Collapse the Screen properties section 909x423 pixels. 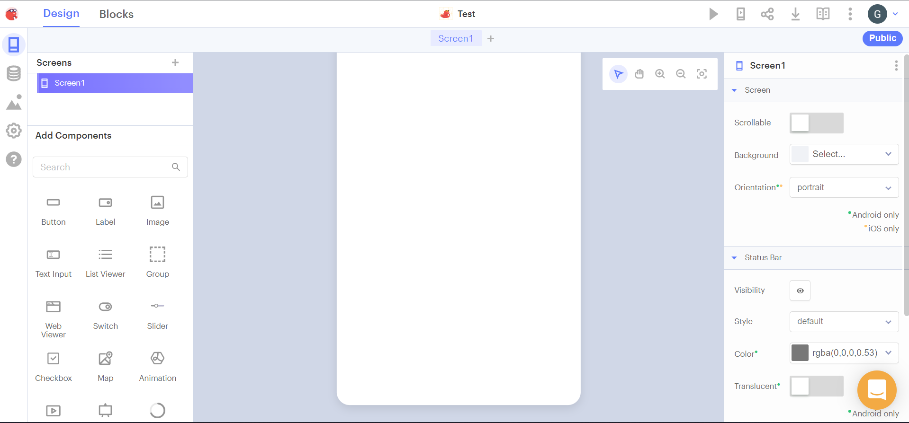[x=734, y=90]
